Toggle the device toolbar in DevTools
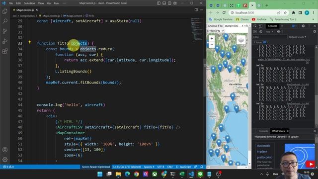This screenshot has width=318, height=179. 260,26
